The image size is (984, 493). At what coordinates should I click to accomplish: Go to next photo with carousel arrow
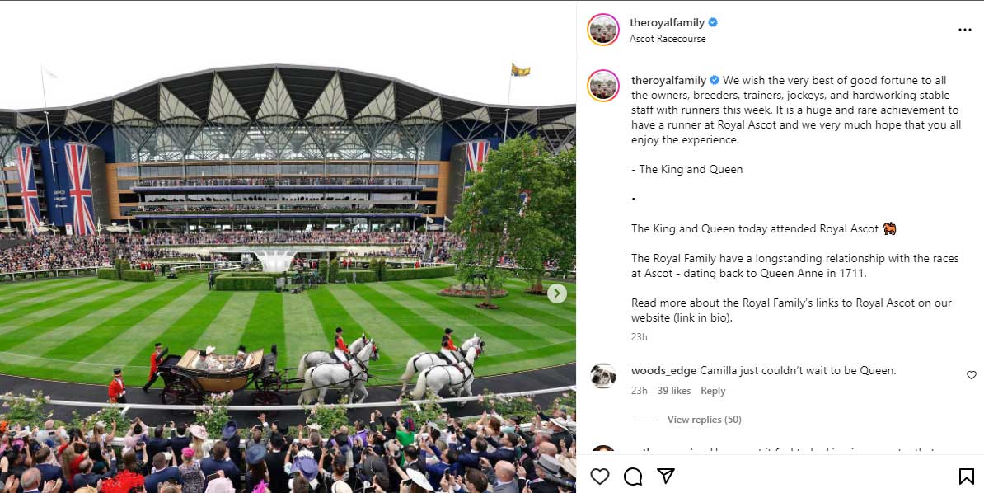(x=557, y=293)
